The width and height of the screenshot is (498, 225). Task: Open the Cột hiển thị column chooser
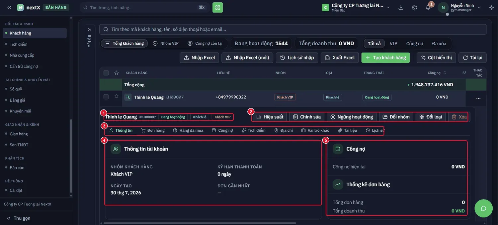pyautogui.click(x=436, y=58)
